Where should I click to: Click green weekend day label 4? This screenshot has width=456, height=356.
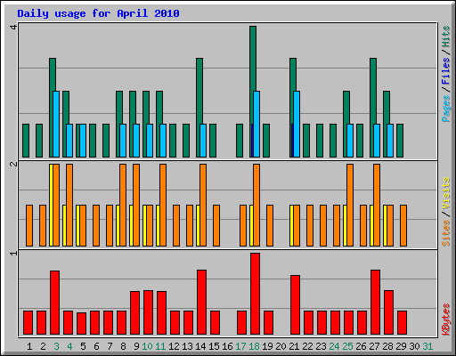click(x=69, y=346)
